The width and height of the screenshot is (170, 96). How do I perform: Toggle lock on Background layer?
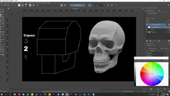[166, 32]
